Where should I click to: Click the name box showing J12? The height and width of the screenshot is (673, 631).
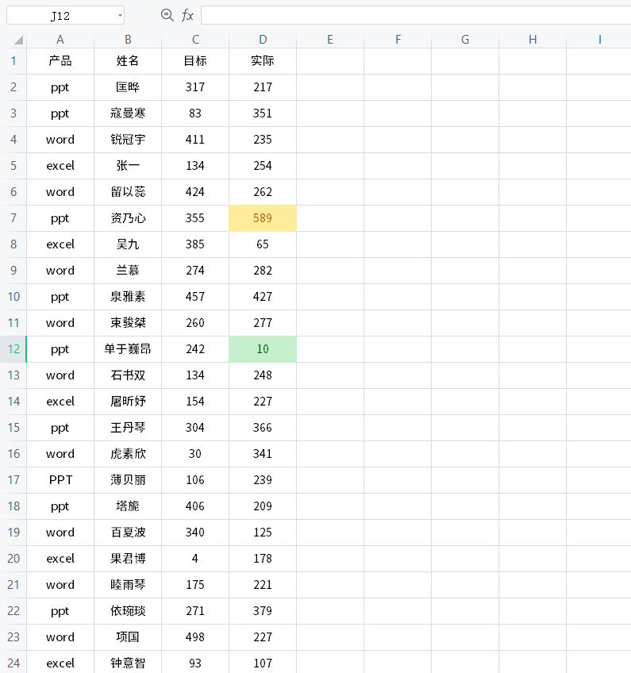click(65, 15)
